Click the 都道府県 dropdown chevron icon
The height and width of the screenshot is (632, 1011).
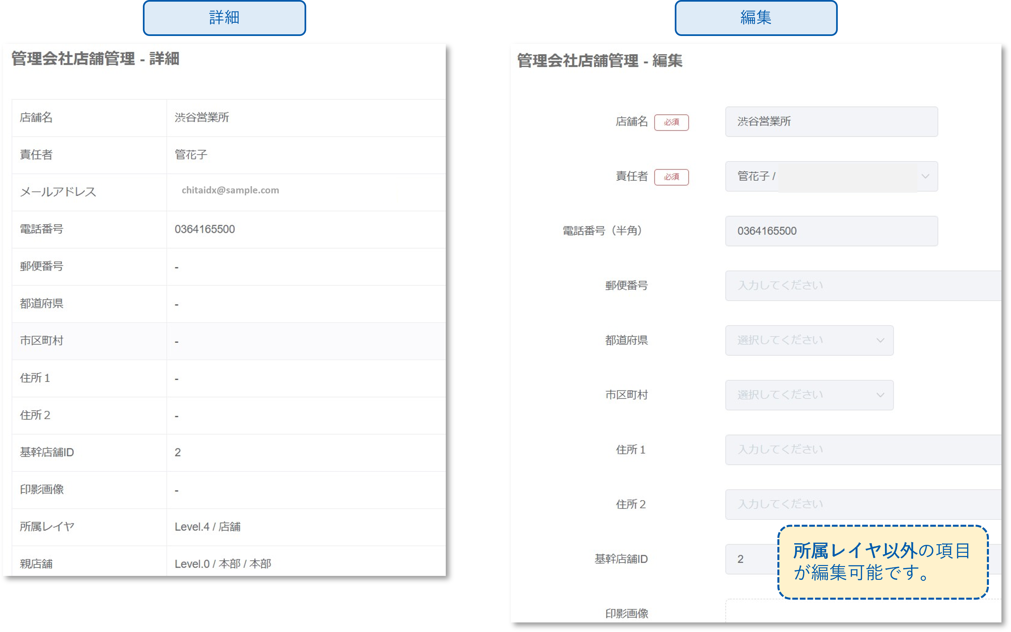pyautogui.click(x=880, y=340)
